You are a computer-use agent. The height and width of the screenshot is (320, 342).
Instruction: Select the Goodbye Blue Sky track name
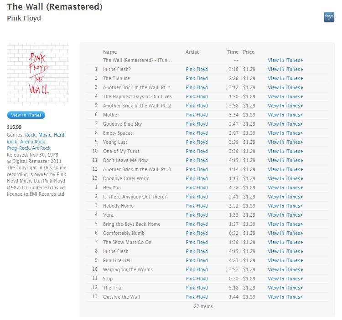pyautogui.click(x=122, y=124)
